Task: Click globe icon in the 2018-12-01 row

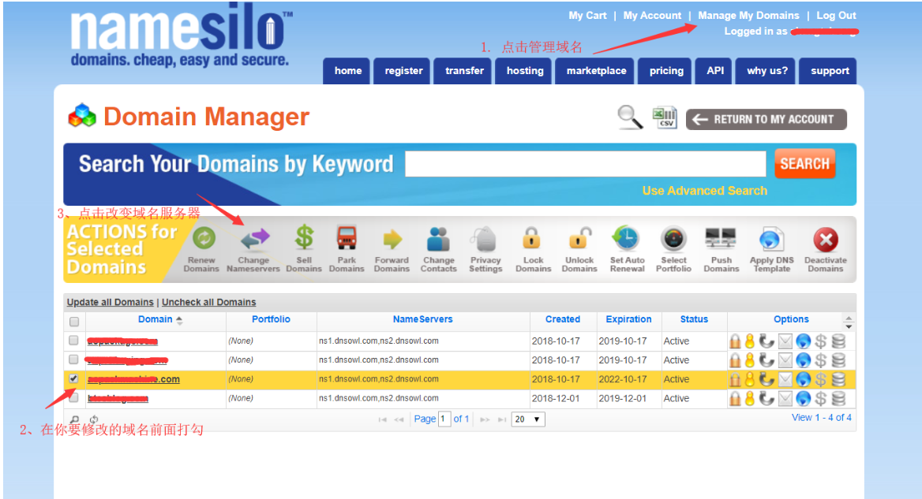Action: click(804, 399)
